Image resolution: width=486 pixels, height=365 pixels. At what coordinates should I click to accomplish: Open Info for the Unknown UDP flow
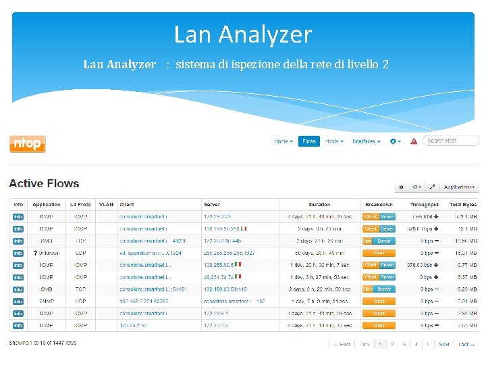click(18, 253)
